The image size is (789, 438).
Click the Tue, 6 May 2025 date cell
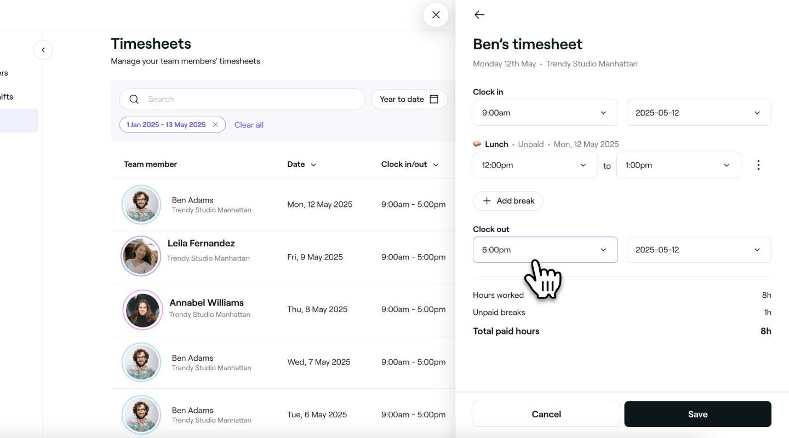coord(317,414)
